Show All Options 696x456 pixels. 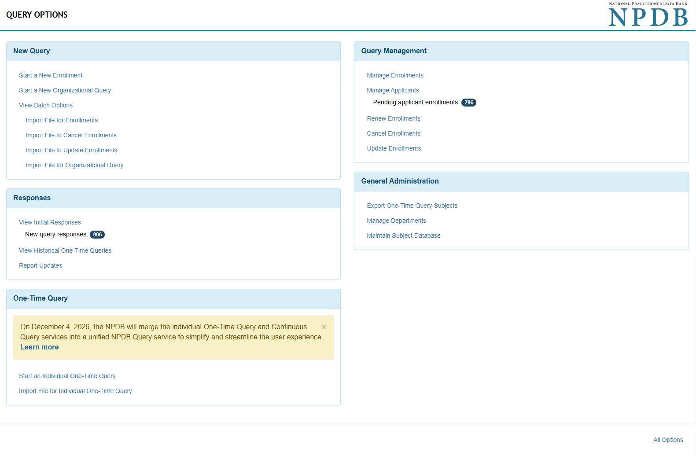tap(668, 440)
